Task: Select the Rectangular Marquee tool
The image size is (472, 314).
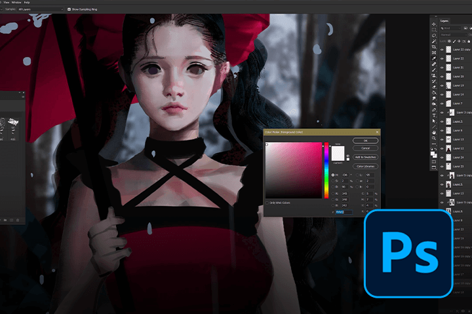Action: pos(434,29)
